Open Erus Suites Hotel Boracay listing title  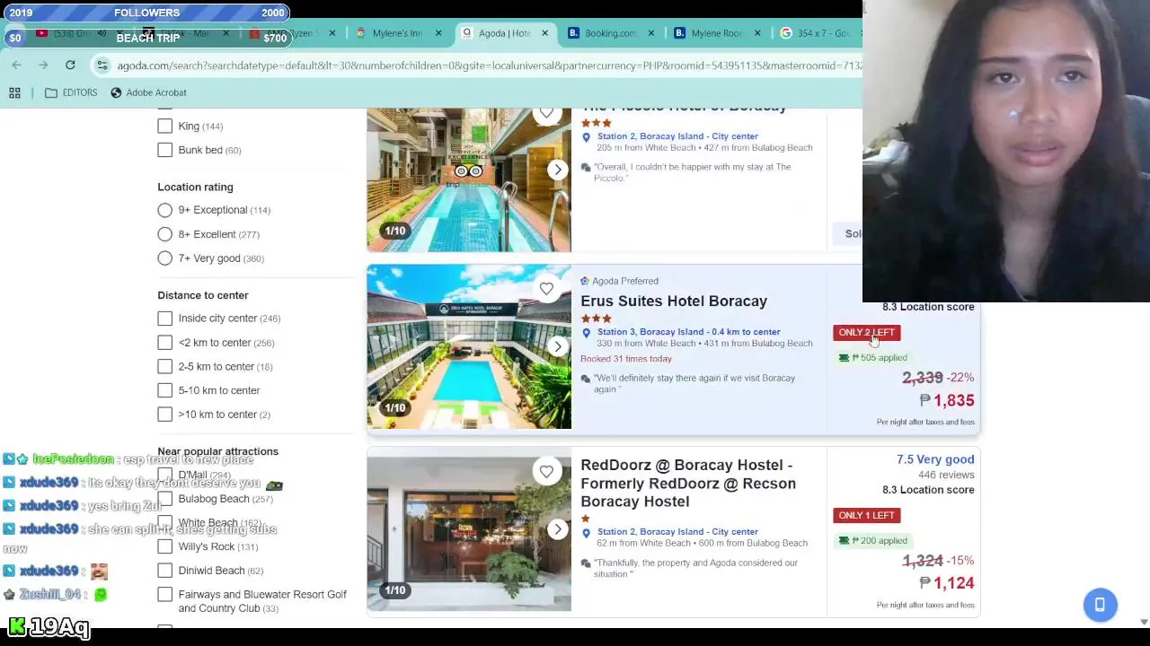(x=674, y=301)
